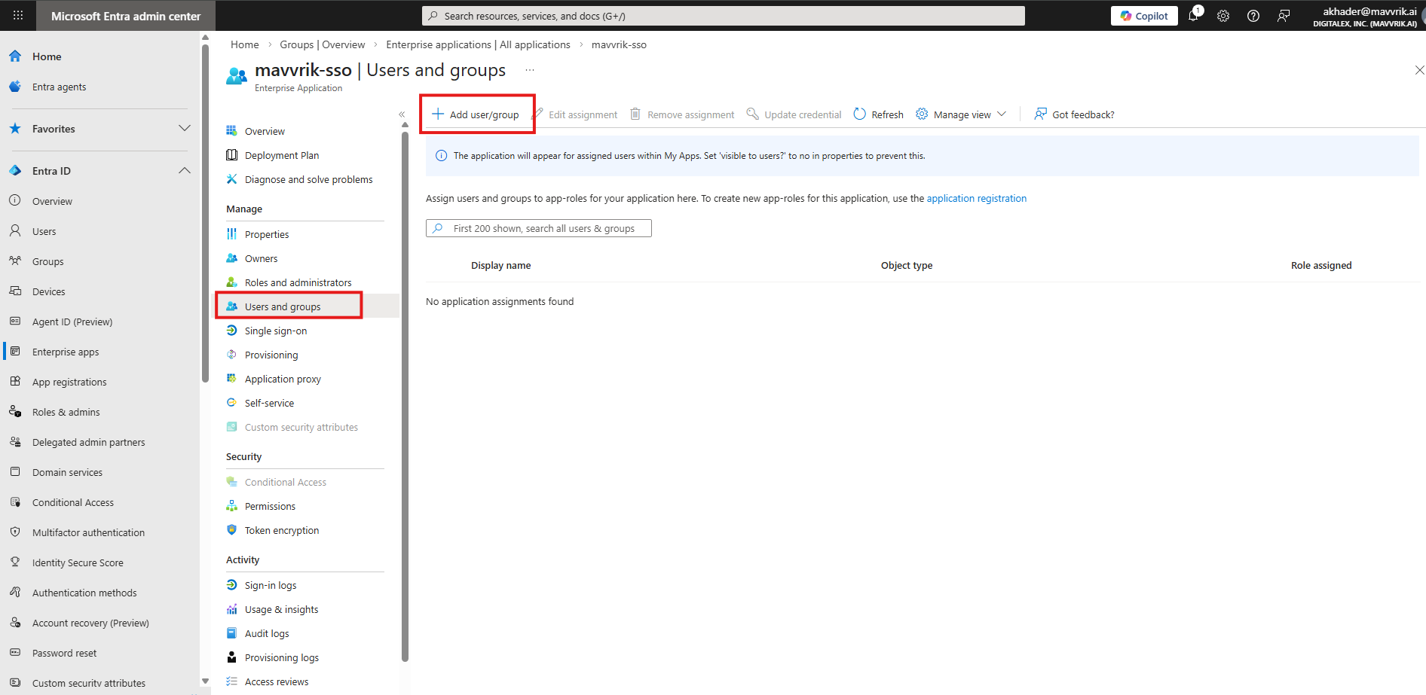Open the settings gear in top bar
Image resolution: width=1426 pixels, height=695 pixels.
point(1223,16)
